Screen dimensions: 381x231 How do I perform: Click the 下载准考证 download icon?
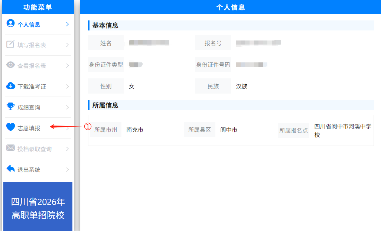click(10, 86)
